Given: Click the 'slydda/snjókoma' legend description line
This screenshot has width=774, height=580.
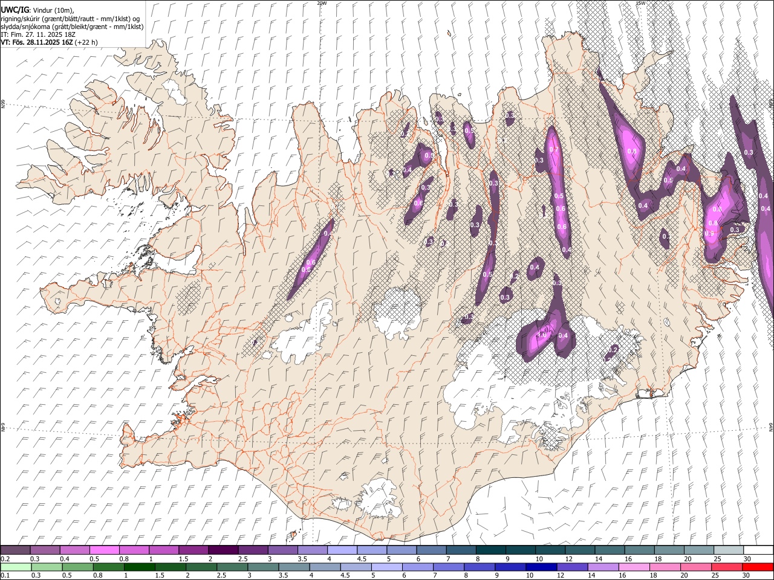Looking at the screenshot, I should tap(72, 27).
